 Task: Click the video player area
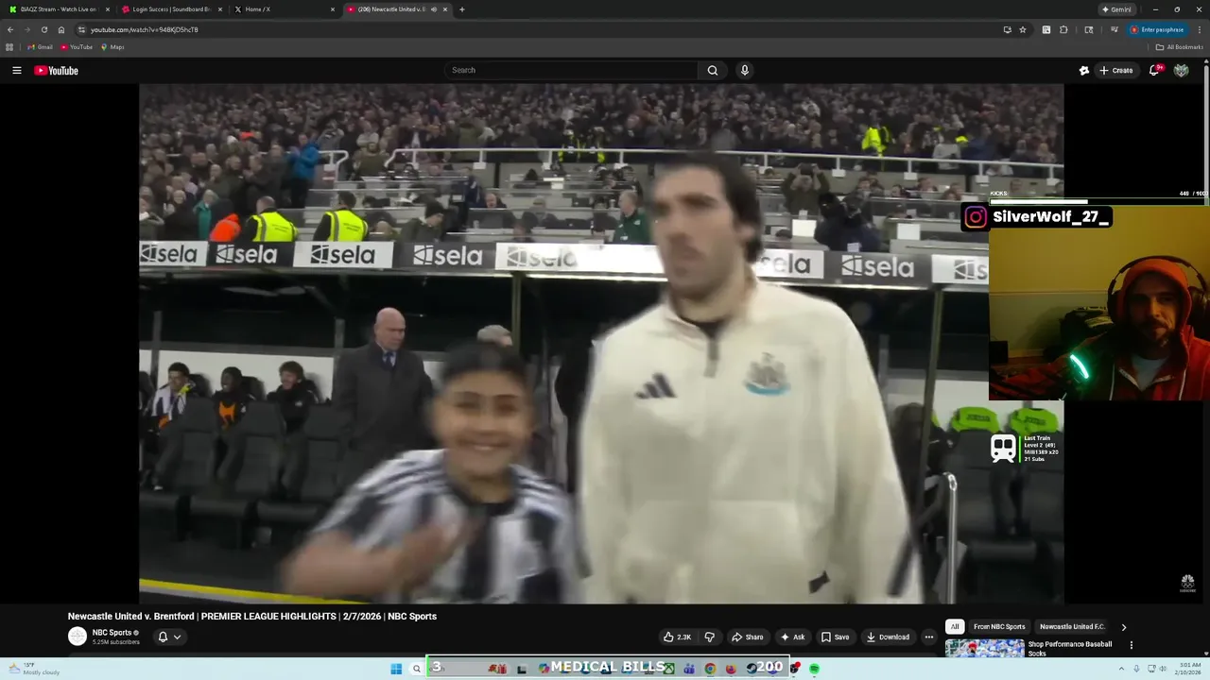coord(601,344)
